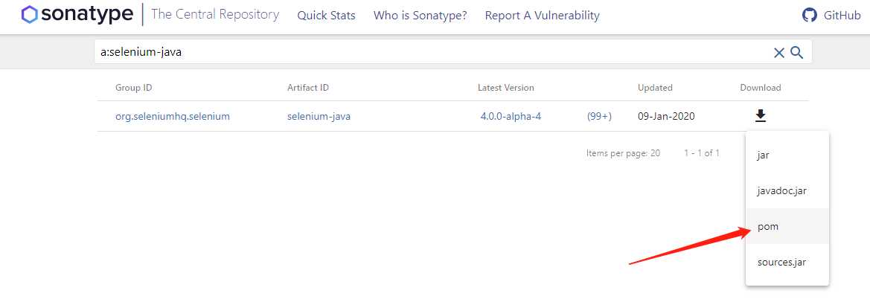Image resolution: width=870 pixels, height=299 pixels.
Task: Open the selenium-java artifact link
Action: 319,117
